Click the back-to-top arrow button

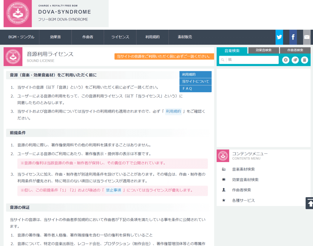click(310, 203)
